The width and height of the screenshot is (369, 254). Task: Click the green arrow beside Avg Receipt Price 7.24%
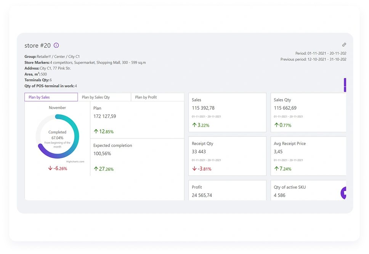point(276,168)
